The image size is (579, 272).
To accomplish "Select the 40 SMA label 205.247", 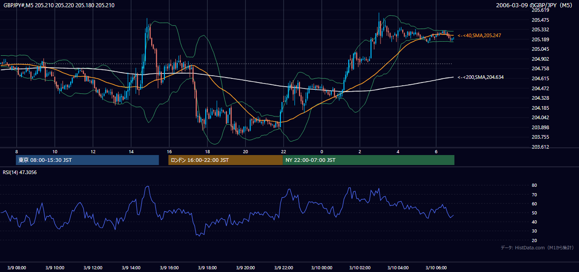I will pos(479,35).
